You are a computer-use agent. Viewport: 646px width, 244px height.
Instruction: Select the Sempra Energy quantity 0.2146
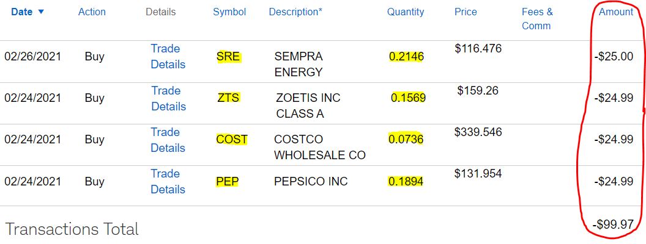(x=406, y=56)
